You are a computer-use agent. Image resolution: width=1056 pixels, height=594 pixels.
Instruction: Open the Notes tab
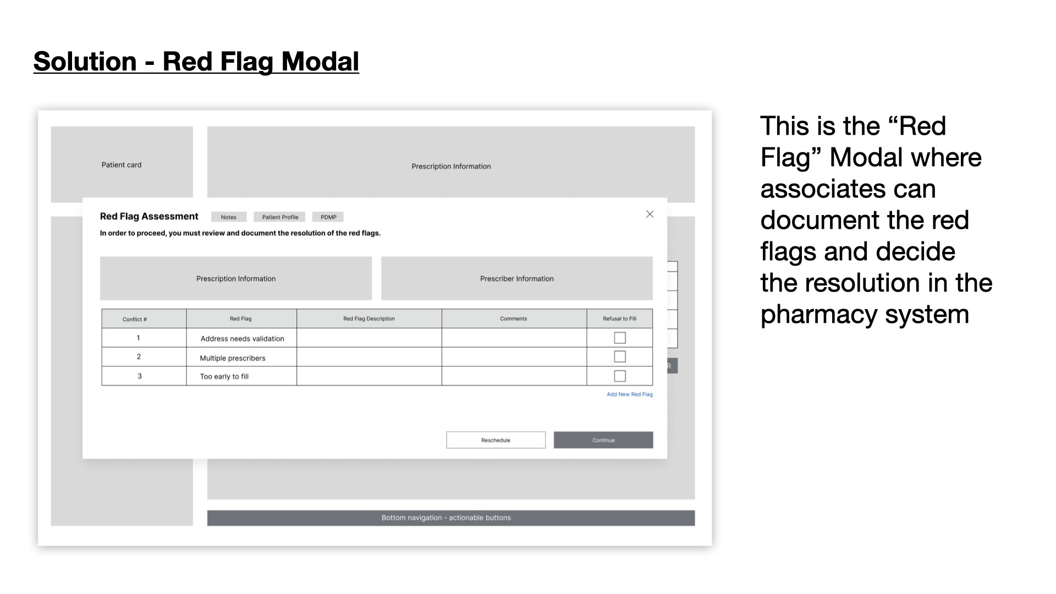tap(229, 217)
